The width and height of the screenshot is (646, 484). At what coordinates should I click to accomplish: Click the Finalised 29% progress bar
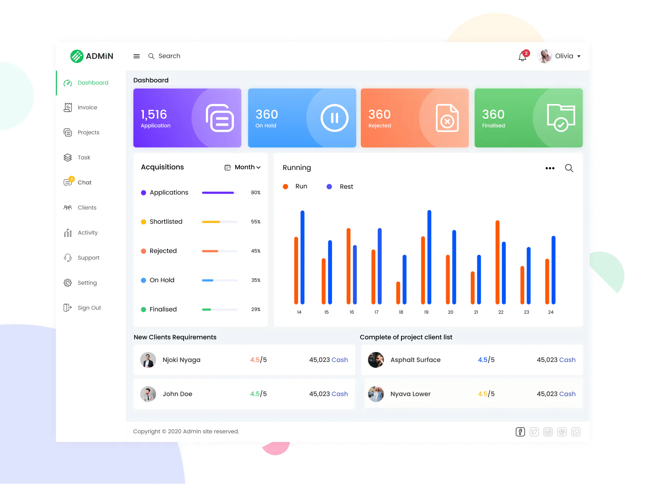click(x=220, y=310)
